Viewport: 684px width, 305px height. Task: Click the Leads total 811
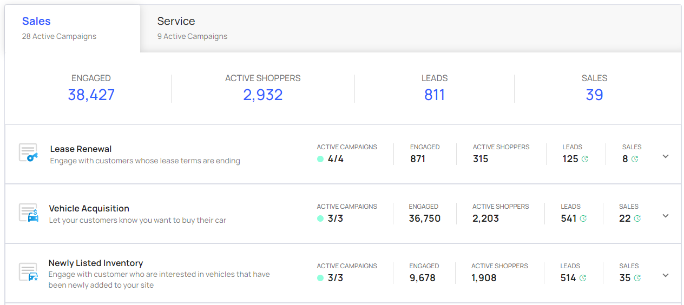(x=434, y=95)
